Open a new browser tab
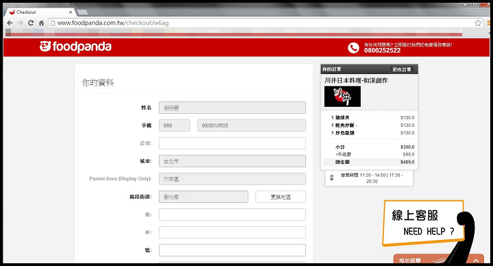Image resolution: width=493 pixels, height=266 pixels. pyautogui.click(x=82, y=12)
